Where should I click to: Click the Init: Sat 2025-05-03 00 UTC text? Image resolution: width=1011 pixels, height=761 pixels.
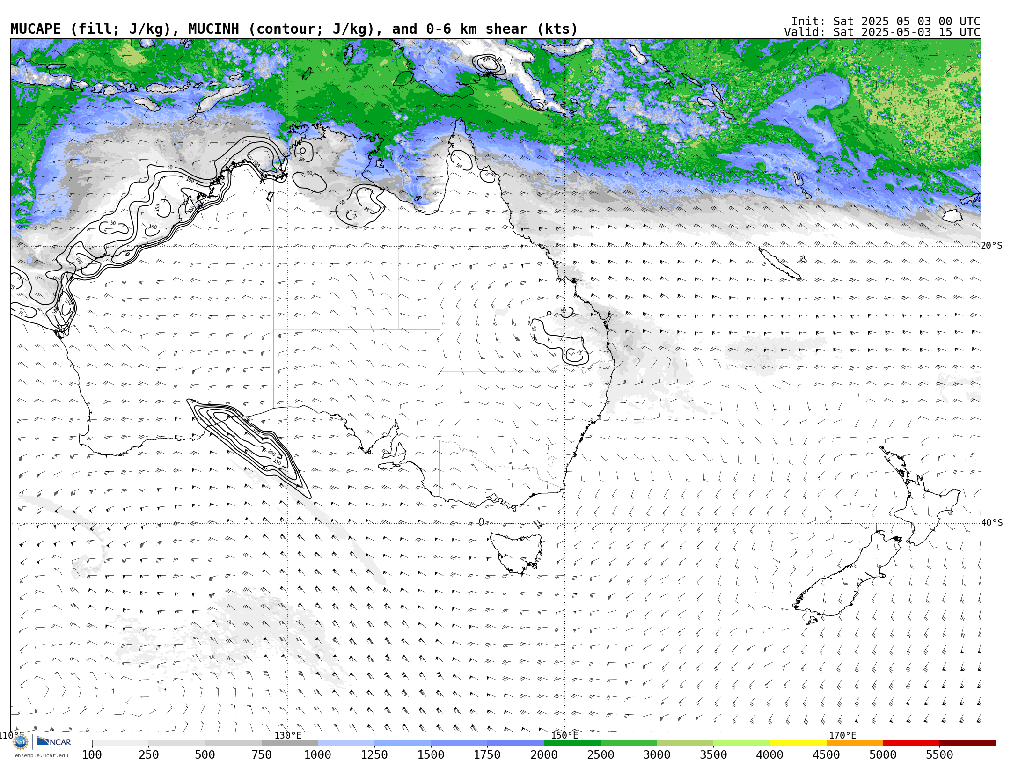point(886,22)
